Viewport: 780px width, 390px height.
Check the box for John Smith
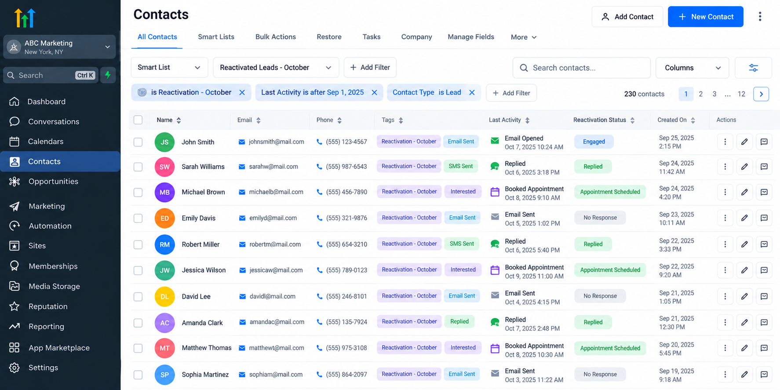[138, 142]
